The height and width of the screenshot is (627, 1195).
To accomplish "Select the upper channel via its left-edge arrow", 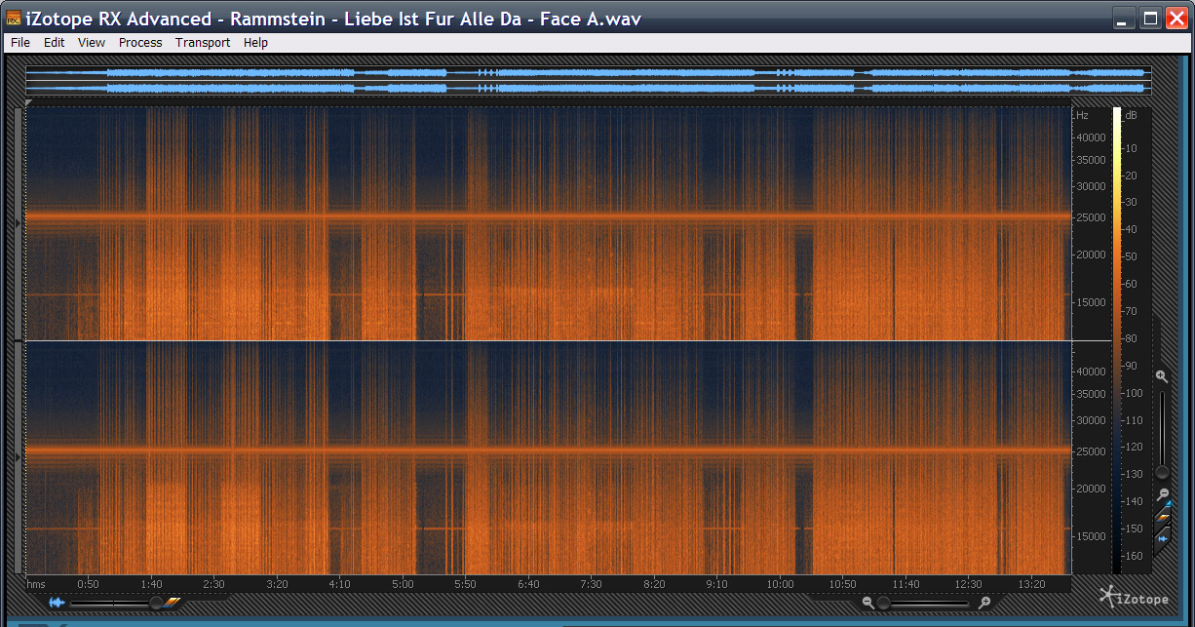I will (19, 223).
